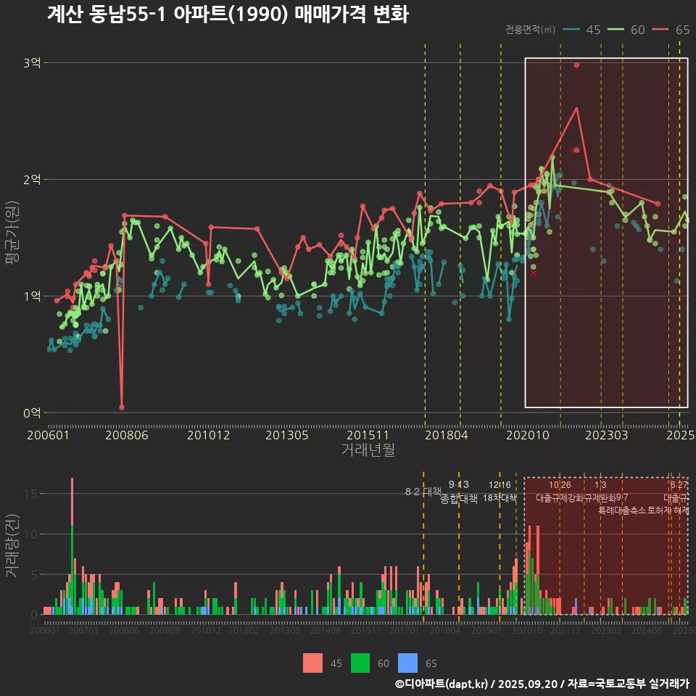Click the 12·16 18차대책 policy label
The width and height of the screenshot is (696, 696).
pyautogui.click(x=500, y=492)
